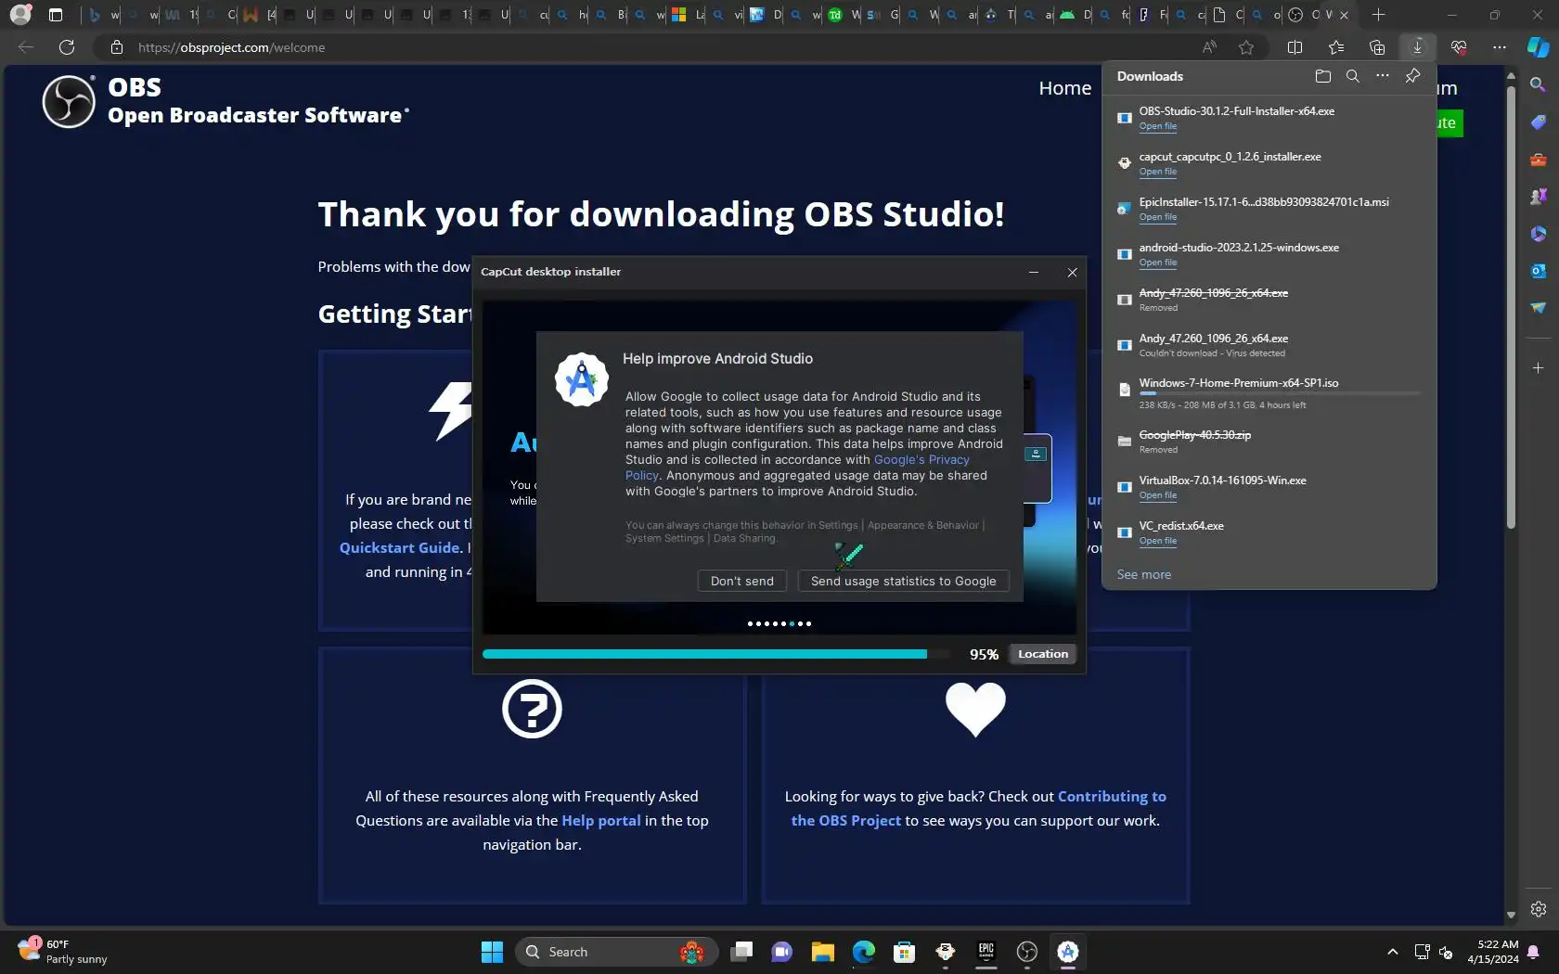
Task: Open file link for OBS-Studio-30.1.2 installer
Action: (x=1157, y=126)
